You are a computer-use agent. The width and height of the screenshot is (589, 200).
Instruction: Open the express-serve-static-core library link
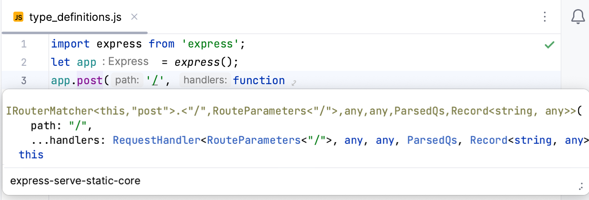point(75,181)
